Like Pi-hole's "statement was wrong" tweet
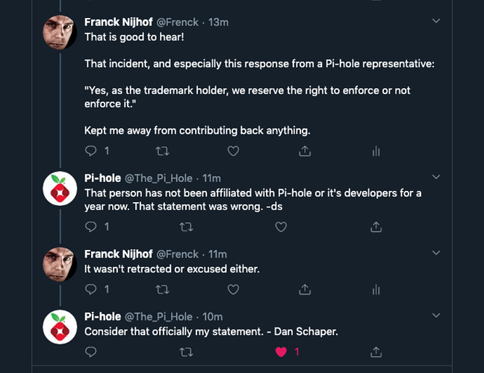Viewport: 484px width, 373px height. [x=281, y=226]
